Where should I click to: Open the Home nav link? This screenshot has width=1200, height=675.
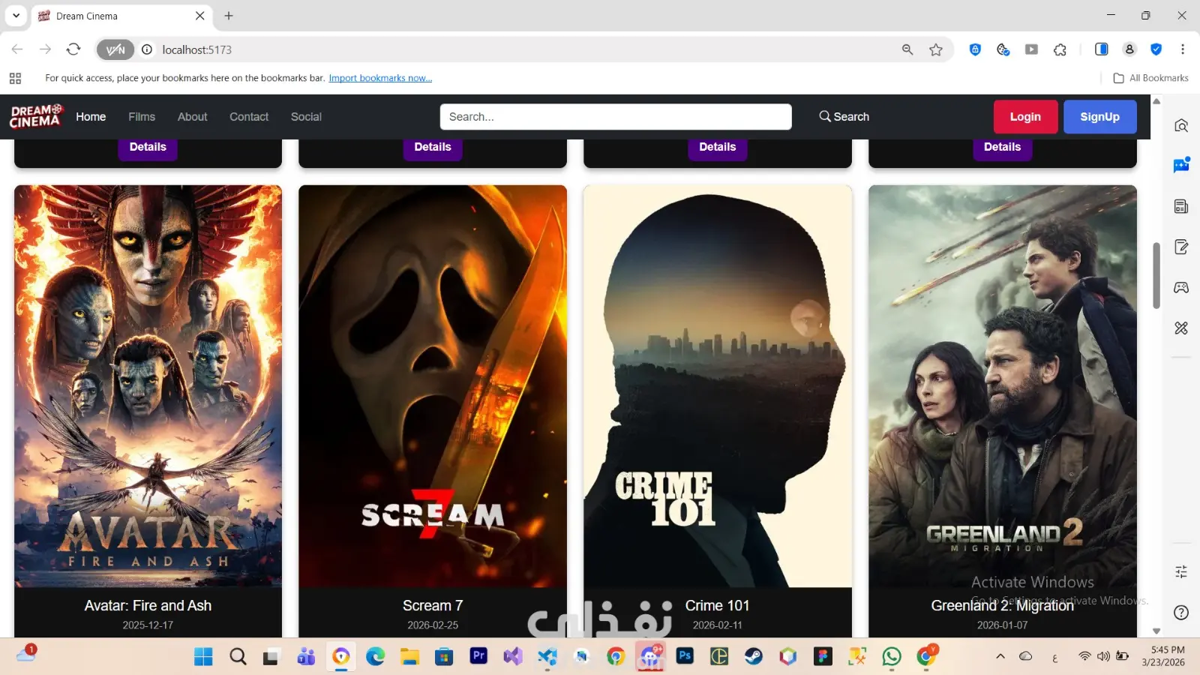(91, 117)
